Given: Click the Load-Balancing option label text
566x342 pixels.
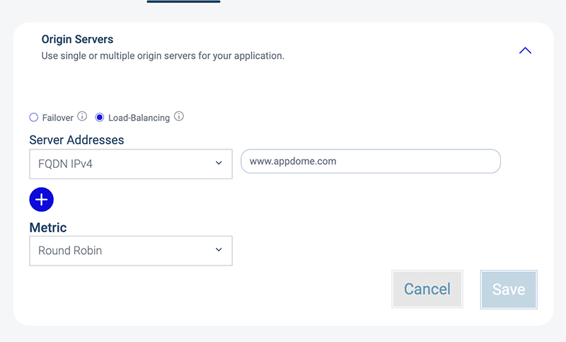Looking at the screenshot, I should [139, 118].
